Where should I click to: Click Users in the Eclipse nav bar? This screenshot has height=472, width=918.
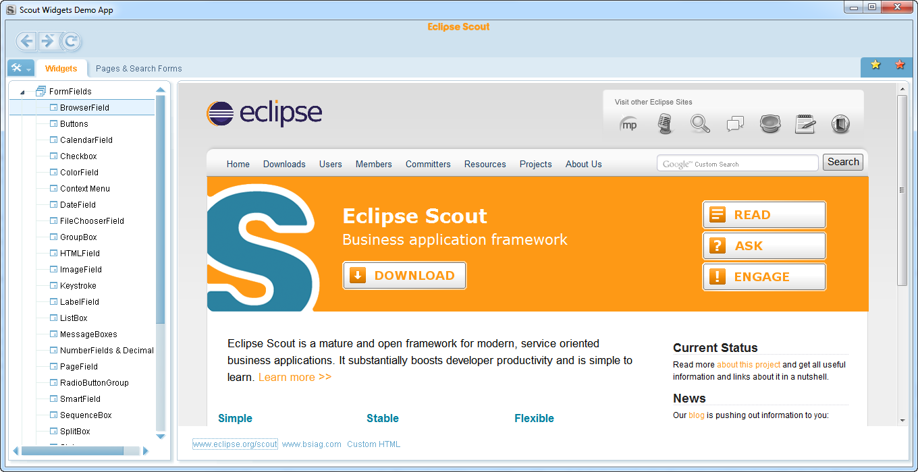click(331, 164)
